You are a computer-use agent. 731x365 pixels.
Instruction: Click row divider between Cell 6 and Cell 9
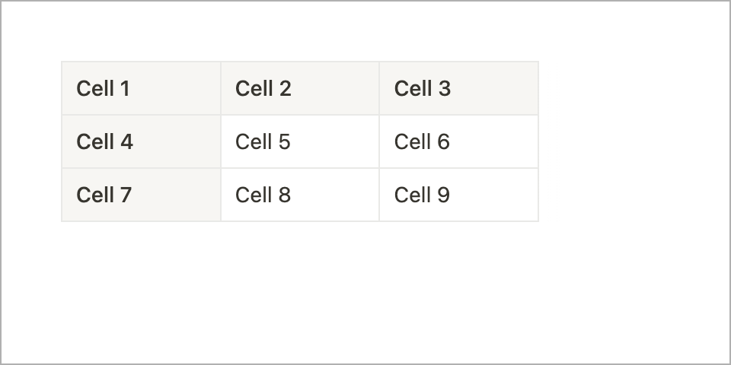458,168
